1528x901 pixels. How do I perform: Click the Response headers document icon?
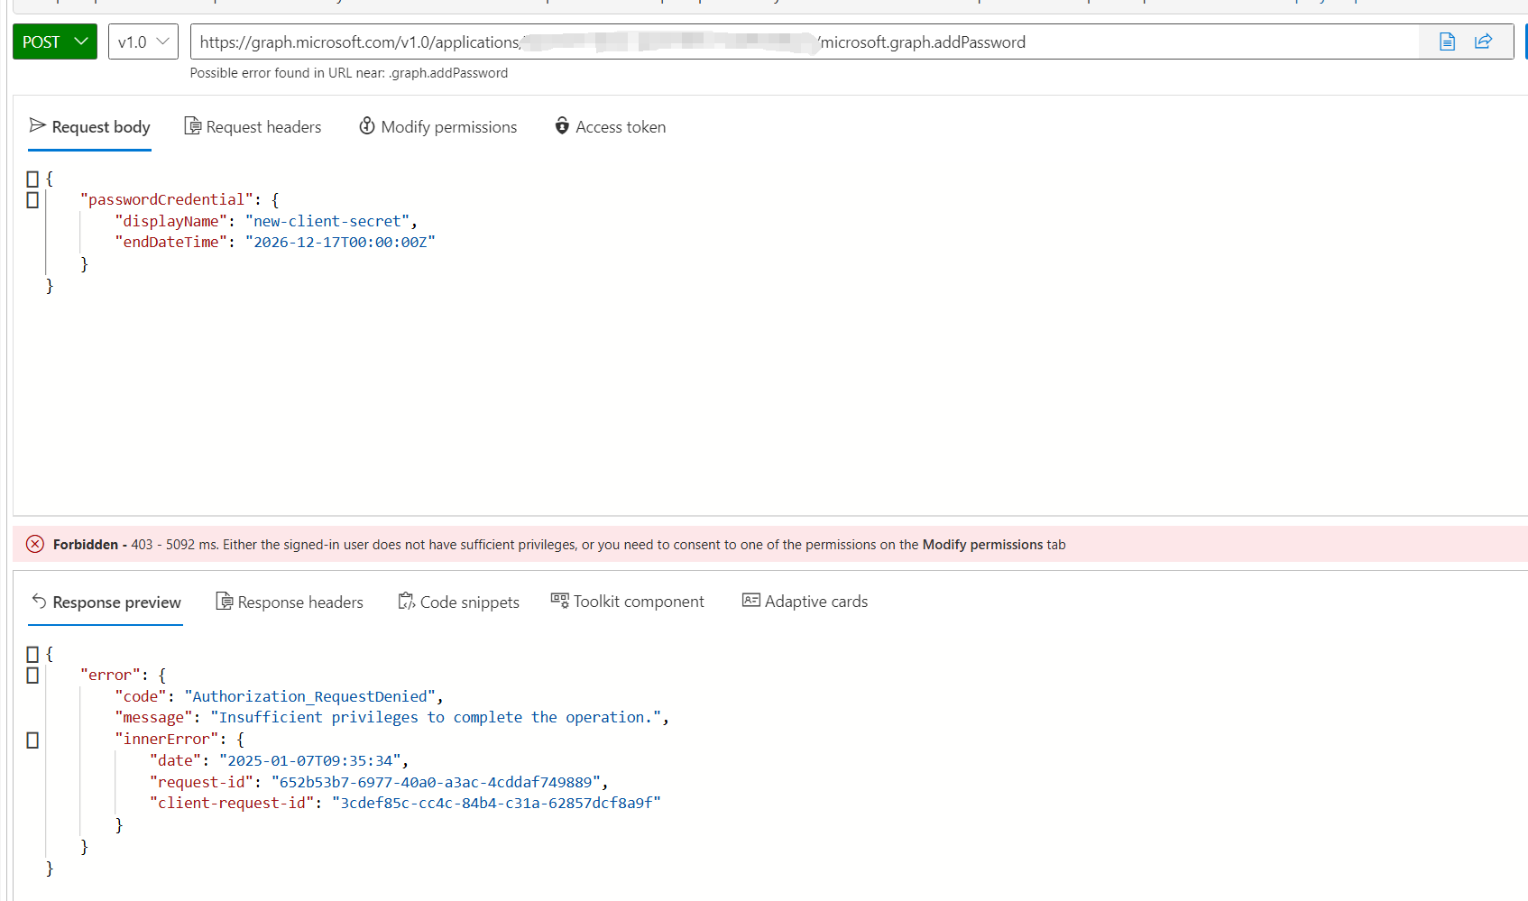pyautogui.click(x=224, y=601)
